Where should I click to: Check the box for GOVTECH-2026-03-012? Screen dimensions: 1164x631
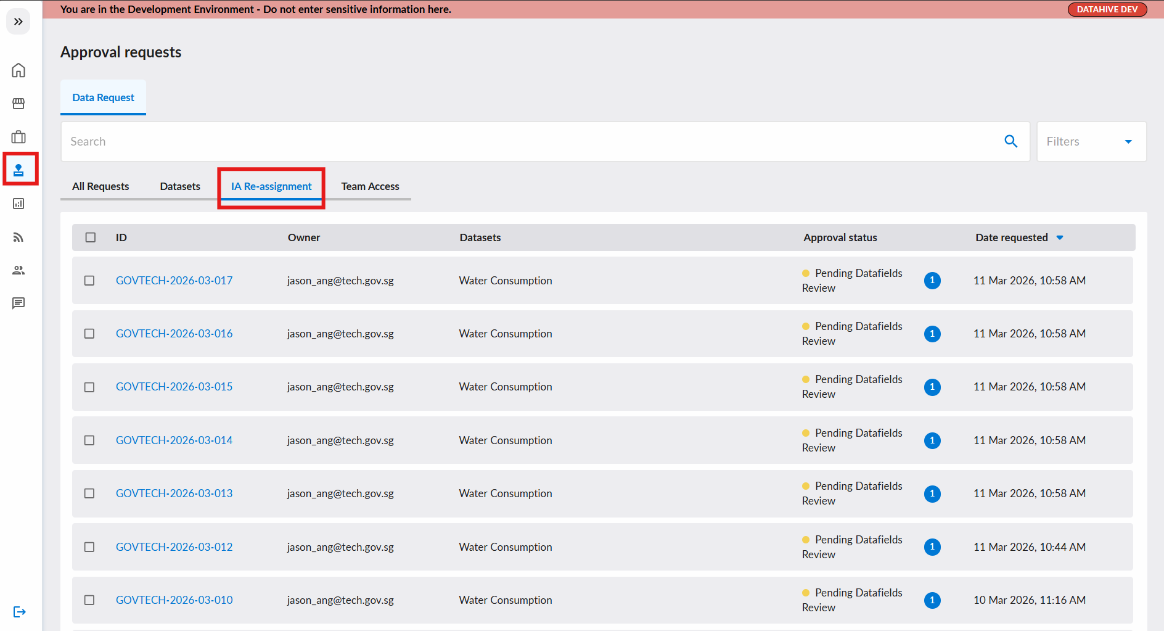(x=89, y=547)
